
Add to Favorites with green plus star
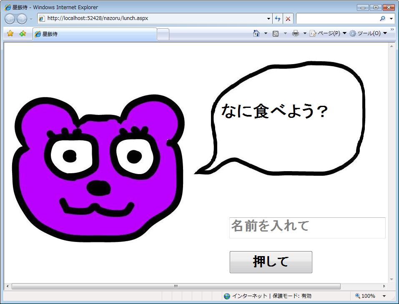click(23, 33)
